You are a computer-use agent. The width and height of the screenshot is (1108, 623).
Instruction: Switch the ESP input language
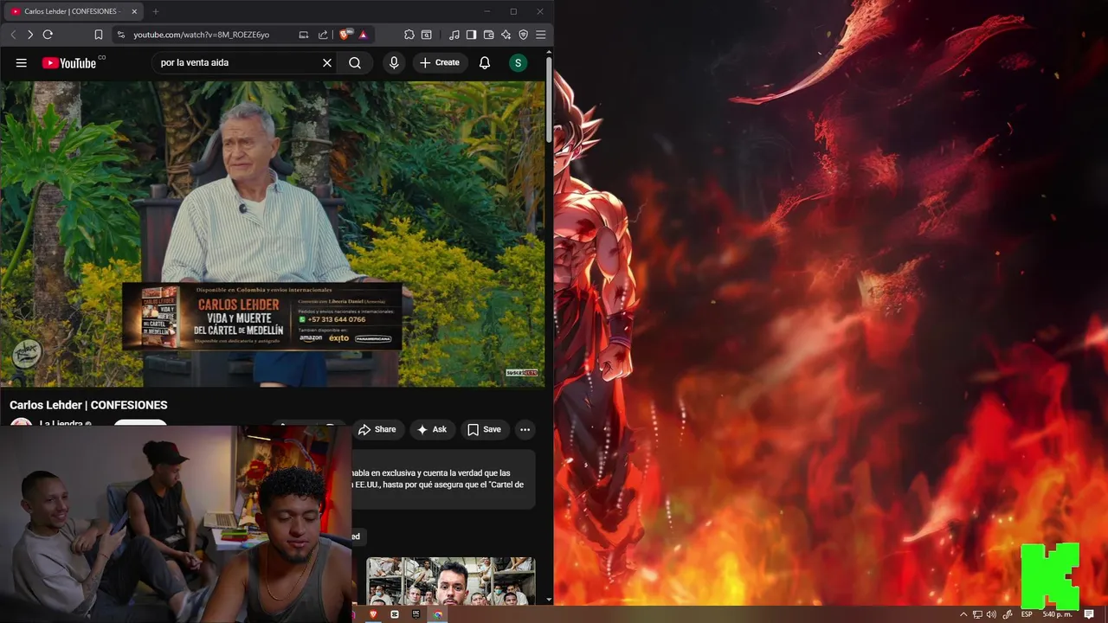1027,614
